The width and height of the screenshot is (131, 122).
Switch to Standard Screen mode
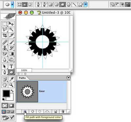tap(4, 112)
